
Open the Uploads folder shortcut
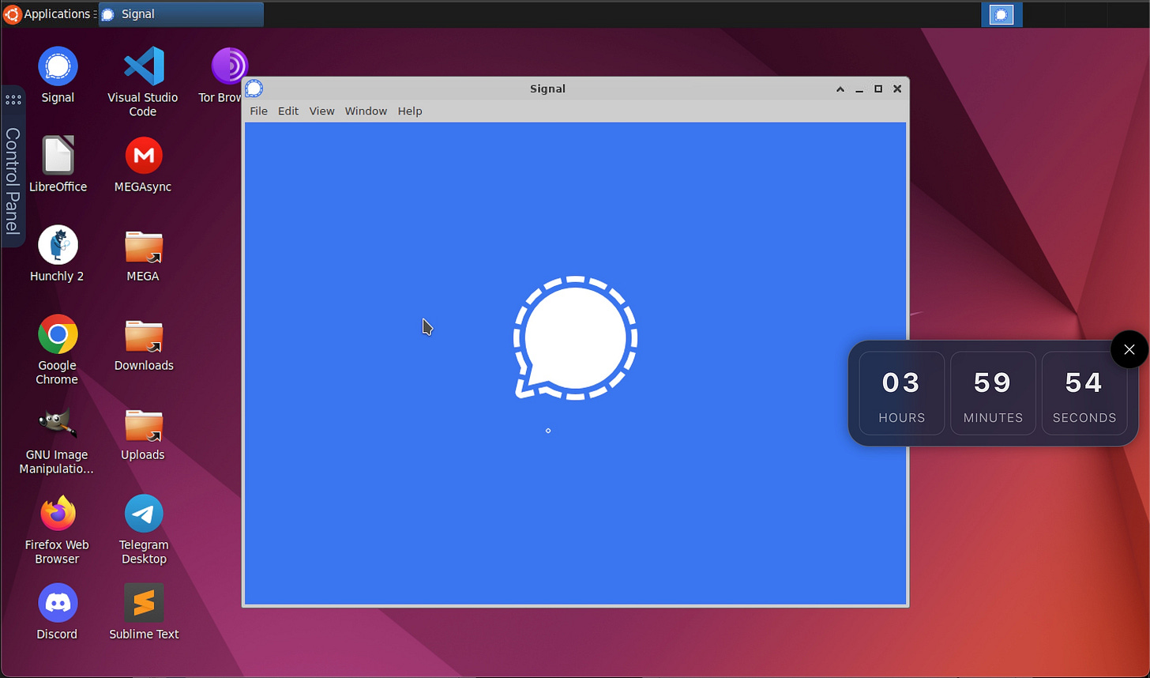coord(143,424)
